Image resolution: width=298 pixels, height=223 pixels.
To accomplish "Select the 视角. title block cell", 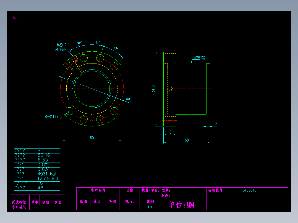I will [130, 201].
